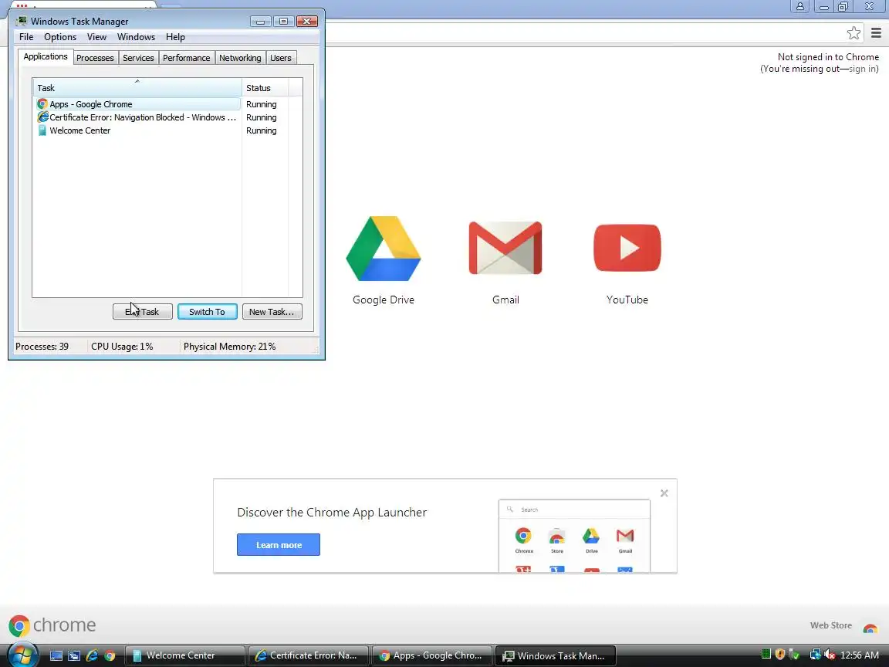This screenshot has height=667, width=889.
Task: Click the Web Store link text
Action: pyautogui.click(x=830, y=625)
